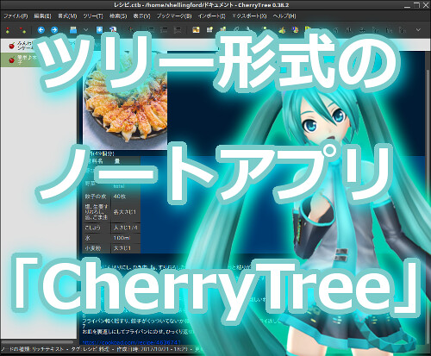Viewport: 431px width, 356px height.
Task: Open the 編集(E) menu
Action: click(42, 16)
